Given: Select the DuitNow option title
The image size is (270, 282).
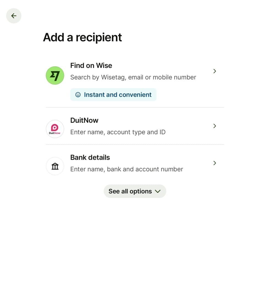Looking at the screenshot, I should click(84, 120).
